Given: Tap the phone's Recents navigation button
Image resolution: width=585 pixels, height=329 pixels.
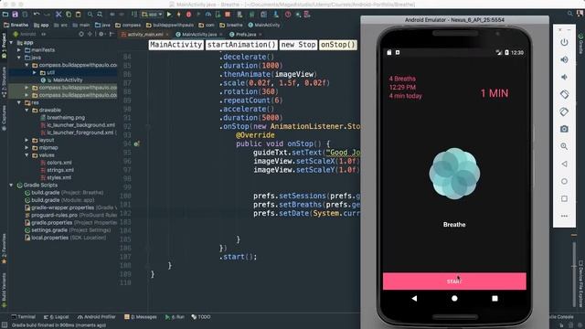Looking at the screenshot, I should tap(495, 299).
